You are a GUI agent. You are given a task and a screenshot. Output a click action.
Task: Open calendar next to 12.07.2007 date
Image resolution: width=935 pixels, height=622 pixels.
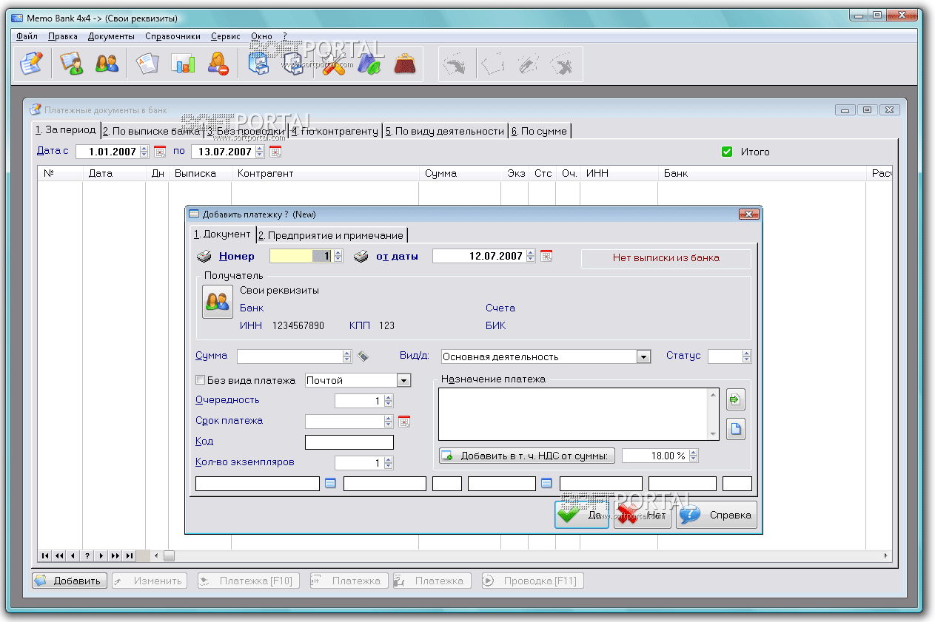pyautogui.click(x=546, y=256)
